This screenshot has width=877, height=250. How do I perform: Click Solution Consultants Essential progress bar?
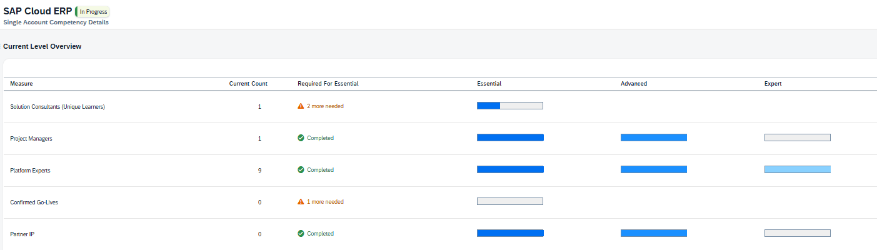point(509,106)
